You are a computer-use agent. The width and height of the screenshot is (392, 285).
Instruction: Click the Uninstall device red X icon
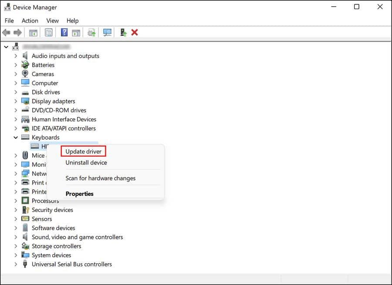click(134, 32)
